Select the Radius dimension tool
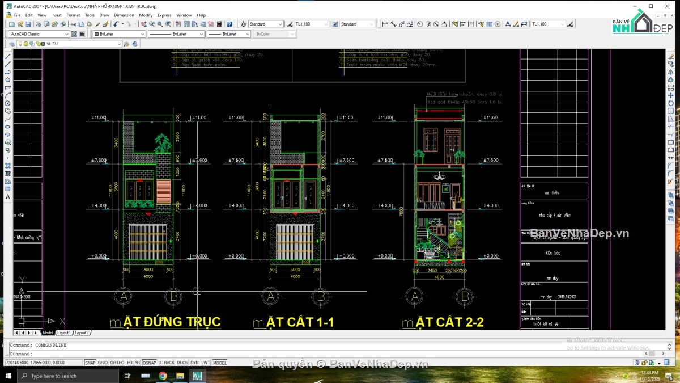The height and width of the screenshot is (383, 680). (420, 24)
